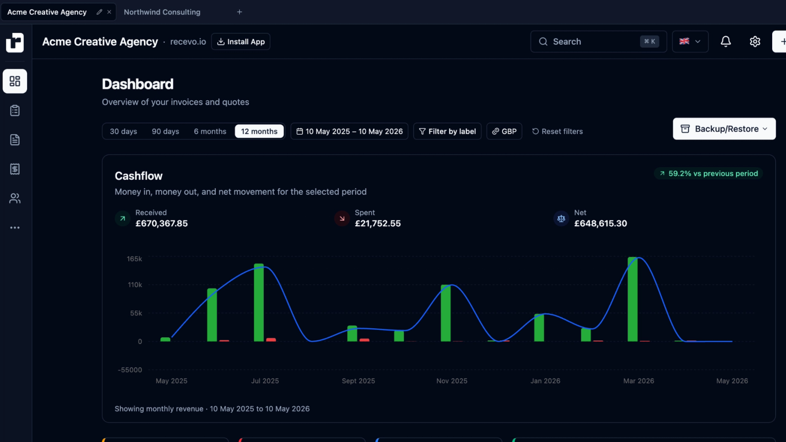Click the May 2026 axis label

[732, 381]
